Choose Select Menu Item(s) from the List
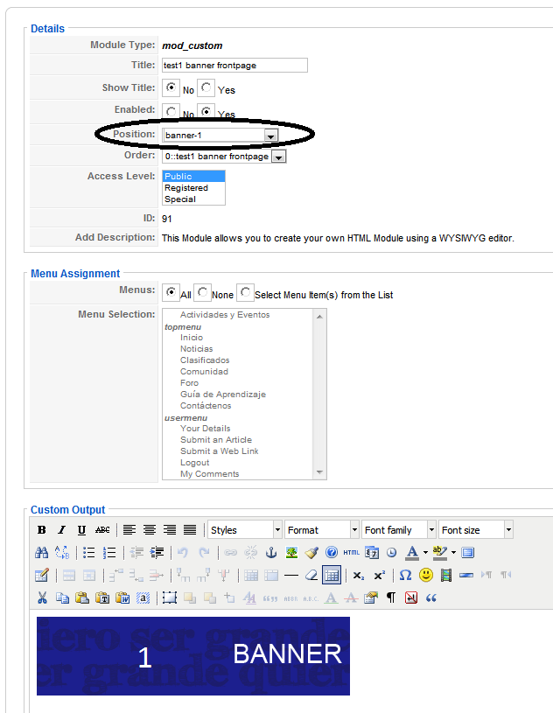Image resolution: width=553 pixels, height=713 pixels. 246,292
